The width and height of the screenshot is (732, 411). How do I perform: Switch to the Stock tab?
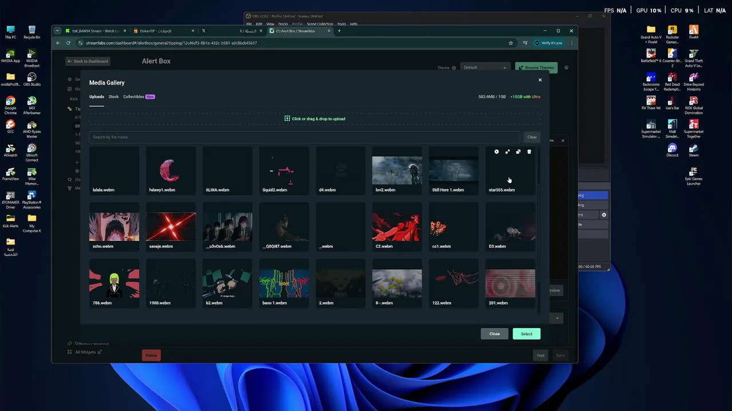[x=114, y=96]
